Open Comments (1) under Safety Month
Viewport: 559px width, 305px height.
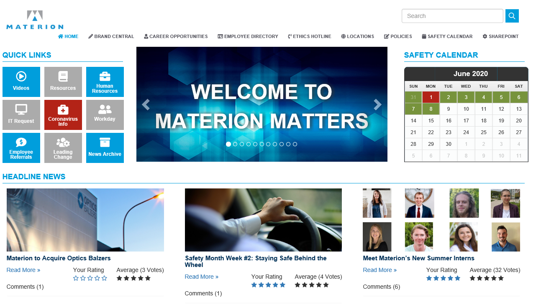tap(203, 293)
